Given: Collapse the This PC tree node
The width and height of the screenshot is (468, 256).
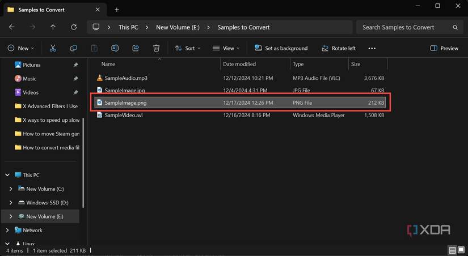Looking at the screenshot, I should tap(7, 175).
